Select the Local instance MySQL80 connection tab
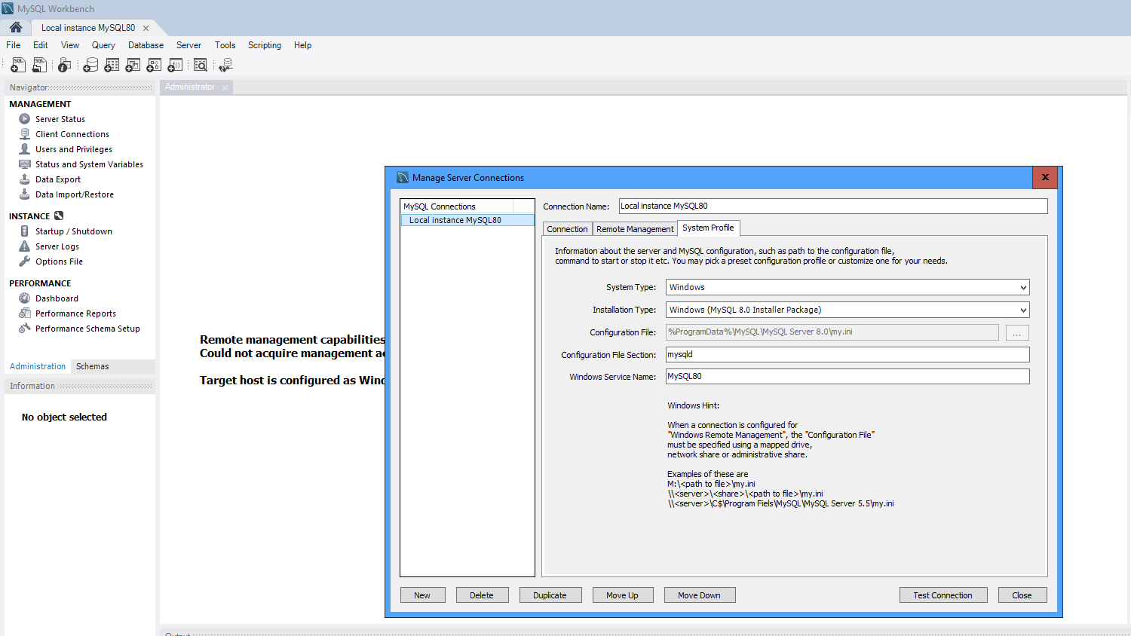Viewport: 1131px width, 636px height. coord(88,28)
